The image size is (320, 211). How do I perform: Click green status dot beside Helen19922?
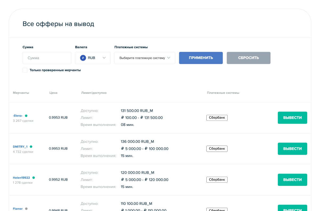(34, 178)
